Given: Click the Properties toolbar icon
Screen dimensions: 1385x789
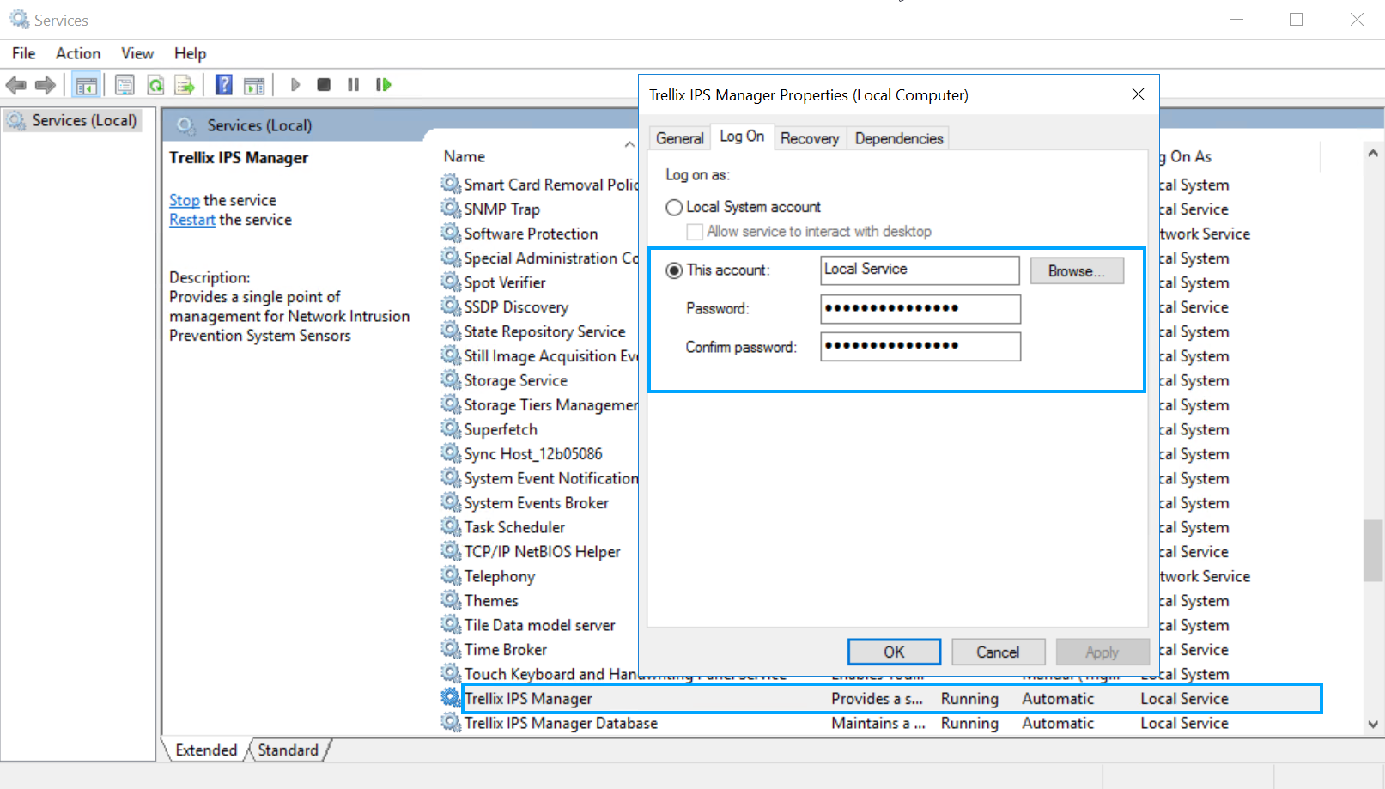Looking at the screenshot, I should pyautogui.click(x=125, y=85).
